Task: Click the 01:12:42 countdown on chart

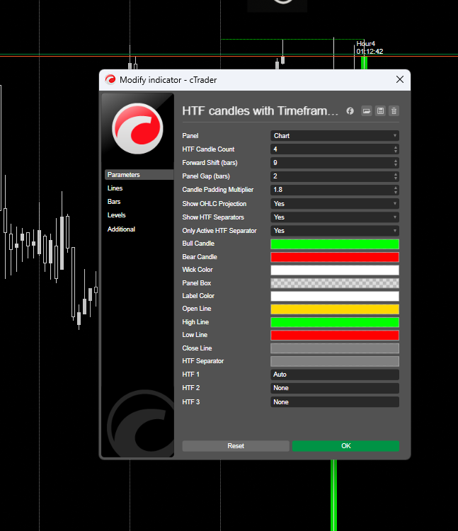Action: tap(370, 52)
